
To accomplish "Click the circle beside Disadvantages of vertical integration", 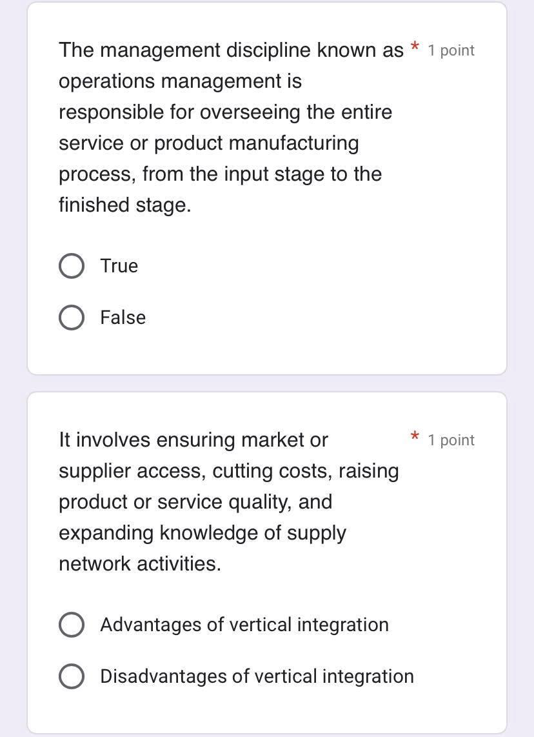I will [x=71, y=676].
